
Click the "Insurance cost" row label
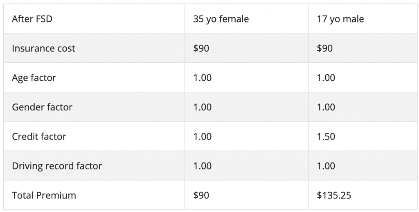(44, 48)
